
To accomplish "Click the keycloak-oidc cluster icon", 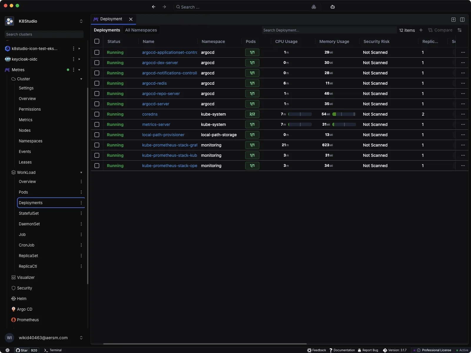I will click(8, 59).
